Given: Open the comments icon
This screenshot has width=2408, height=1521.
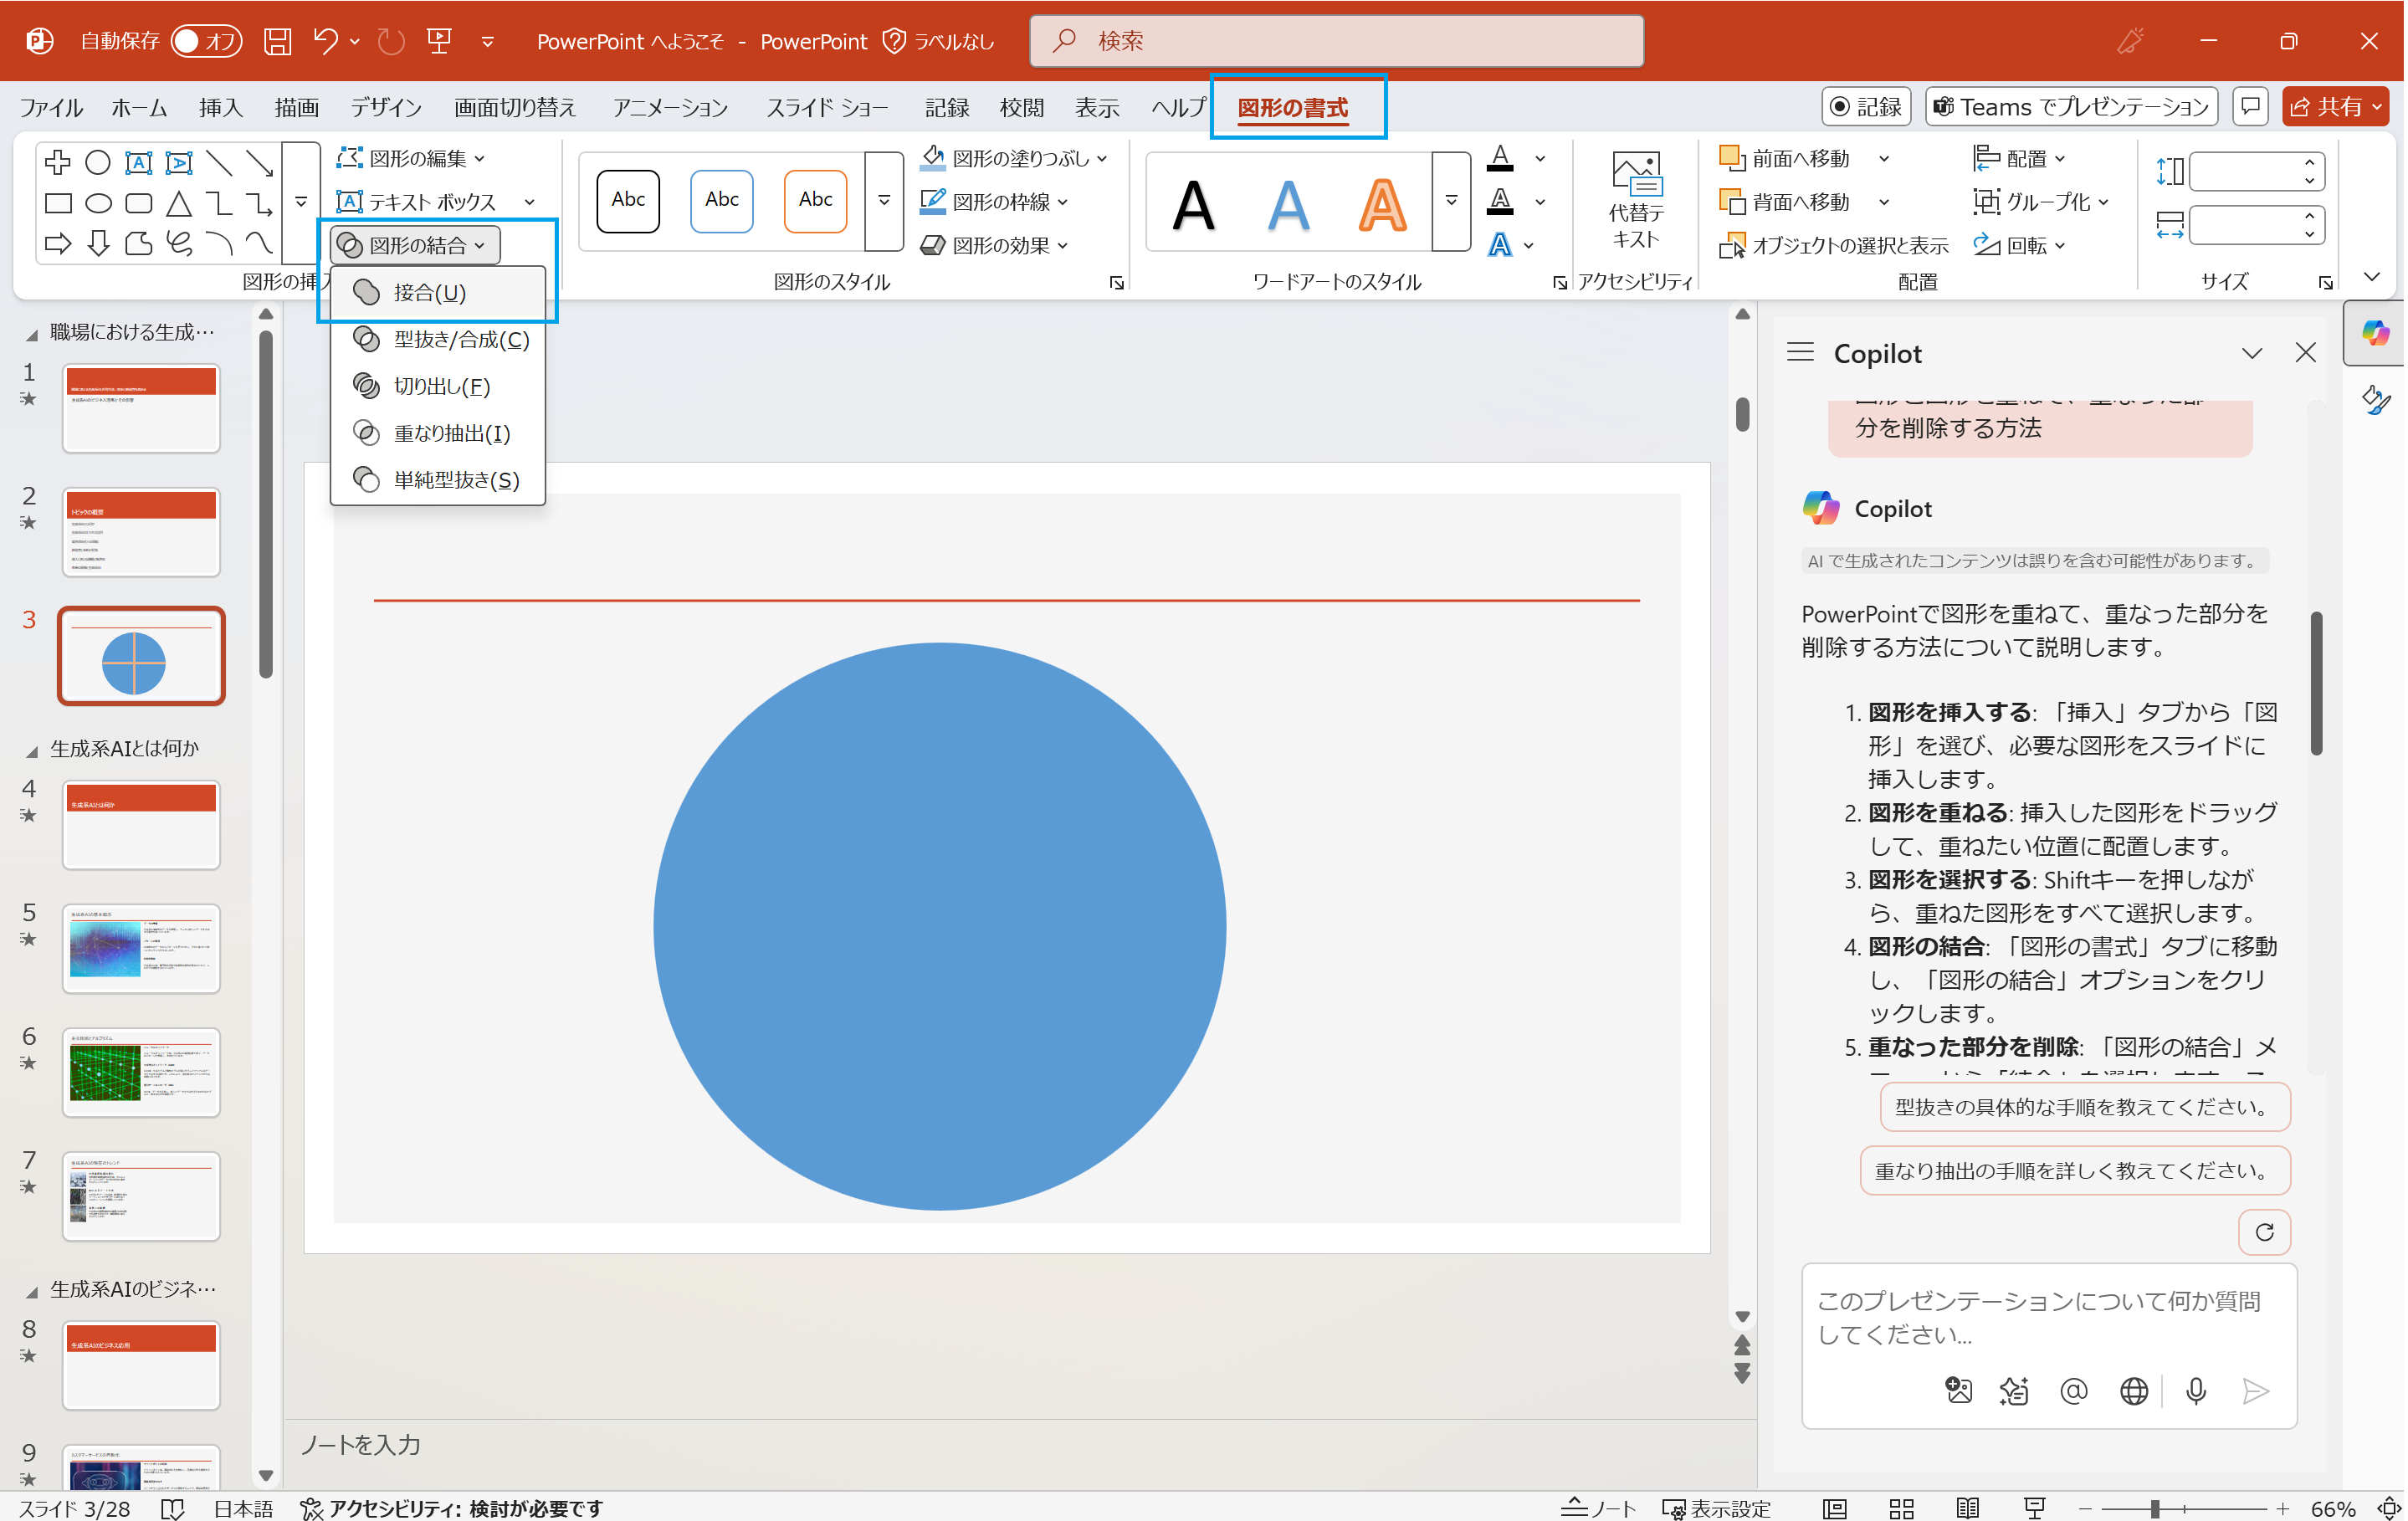Looking at the screenshot, I should click(x=2250, y=107).
